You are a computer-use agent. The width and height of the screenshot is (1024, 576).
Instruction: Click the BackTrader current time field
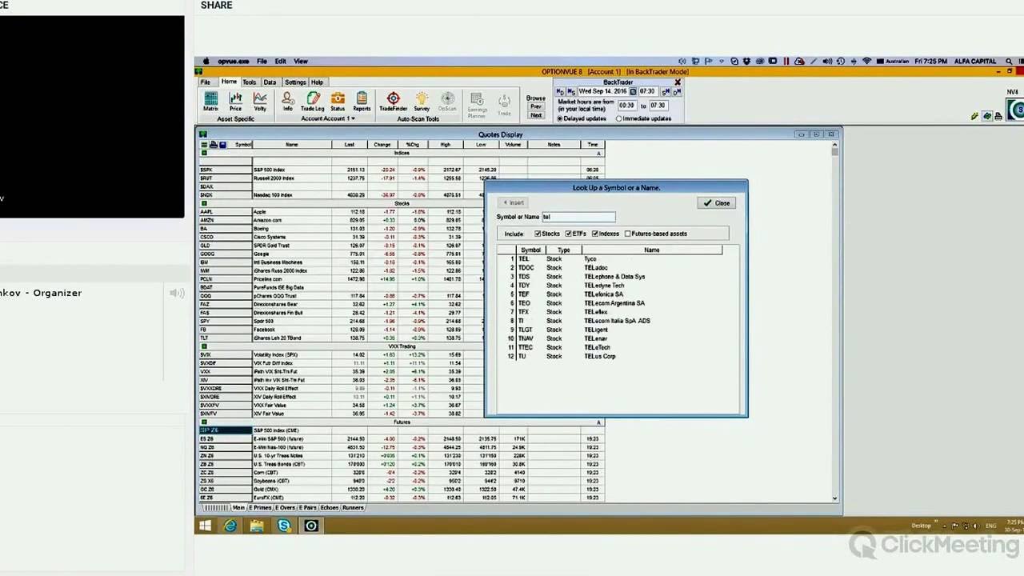click(647, 92)
